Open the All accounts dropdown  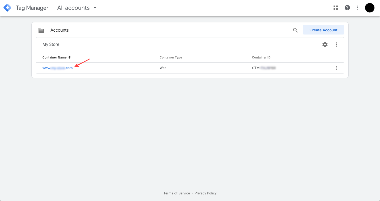pos(73,8)
